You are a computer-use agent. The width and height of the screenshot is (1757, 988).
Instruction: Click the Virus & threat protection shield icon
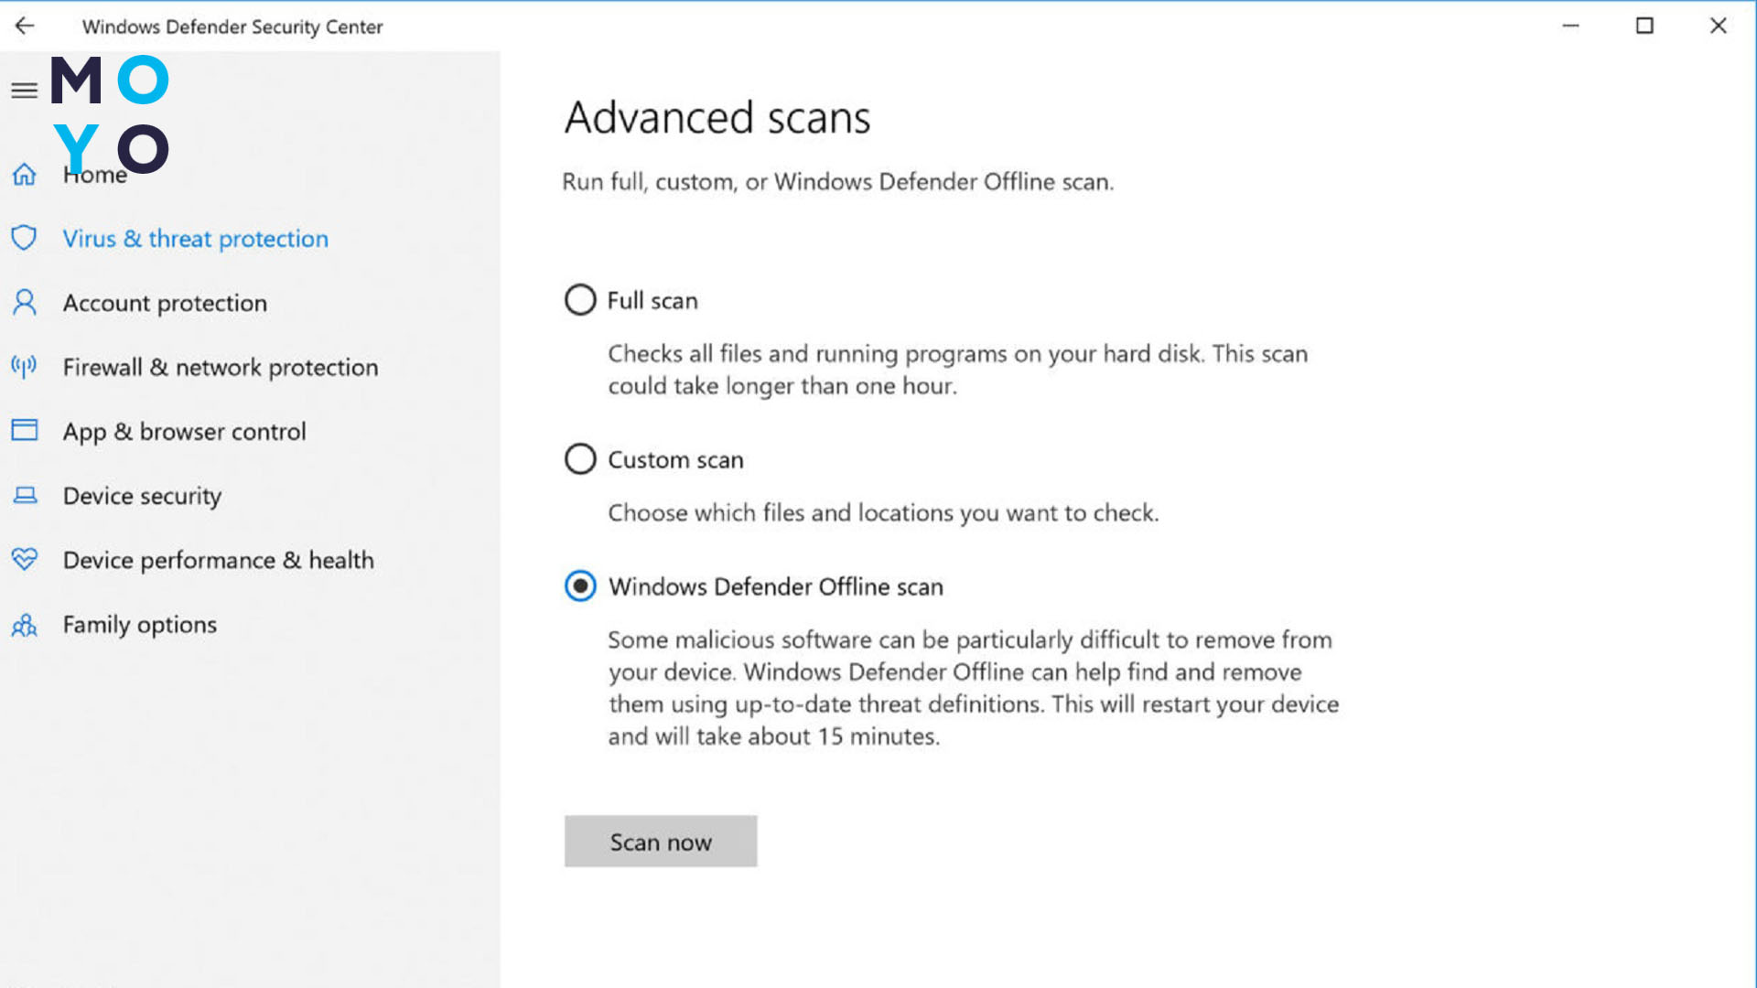tap(25, 238)
